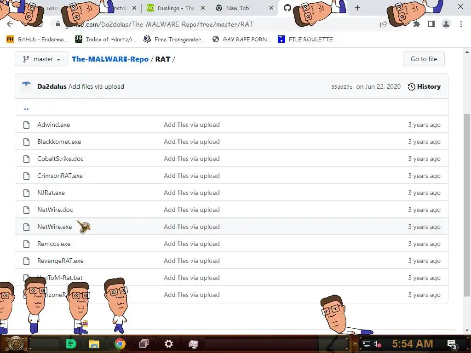Open commit message on Adwind.exe row

tap(192, 125)
